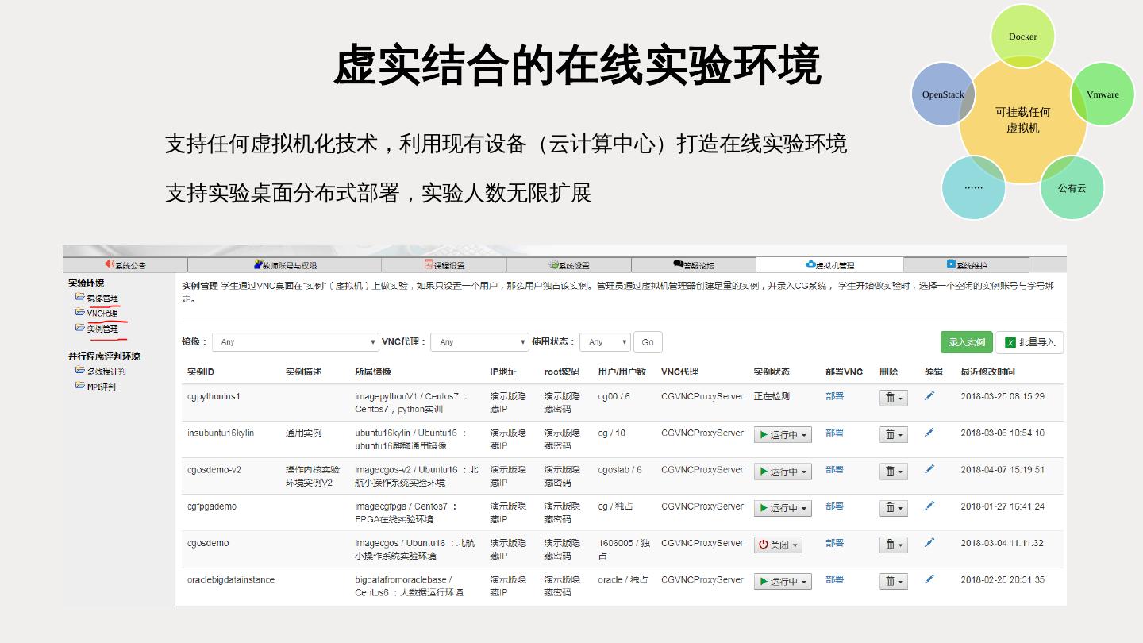Screen dimensions: 1143x643
Task: Open the 多线程评判 sidebar item
Action: click(106, 371)
